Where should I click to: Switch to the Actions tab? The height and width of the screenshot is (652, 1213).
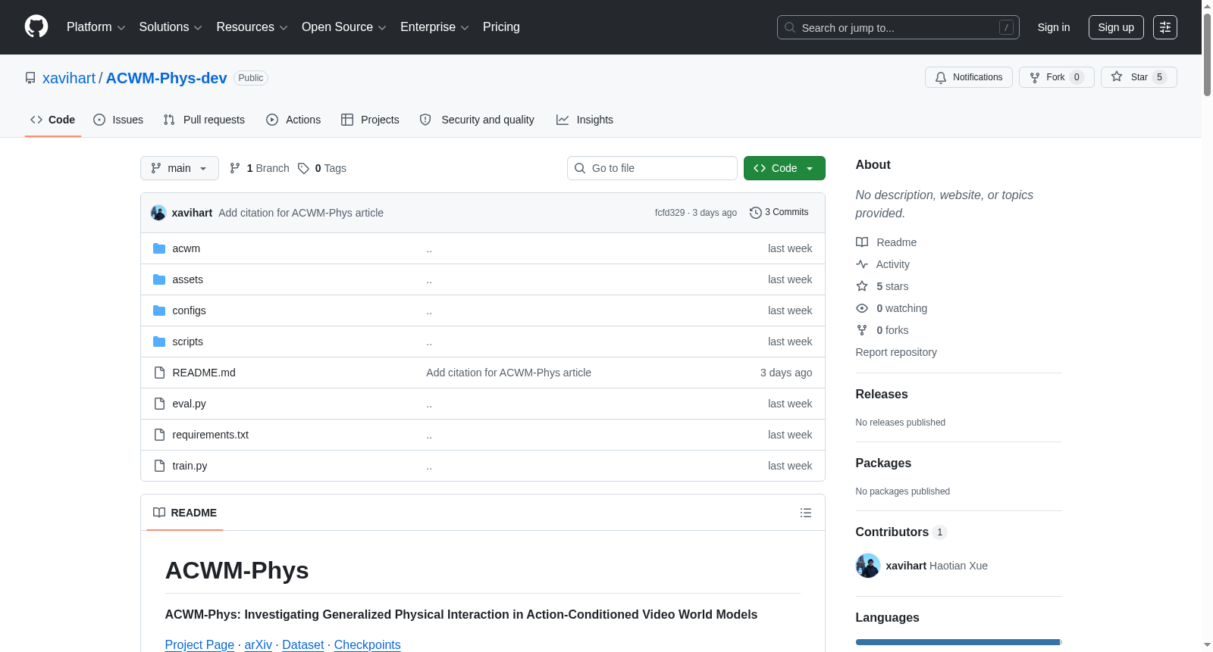point(293,120)
